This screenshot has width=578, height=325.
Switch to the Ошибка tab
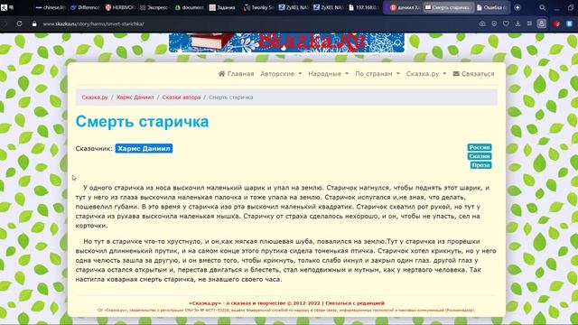pyautogui.click(x=492, y=7)
